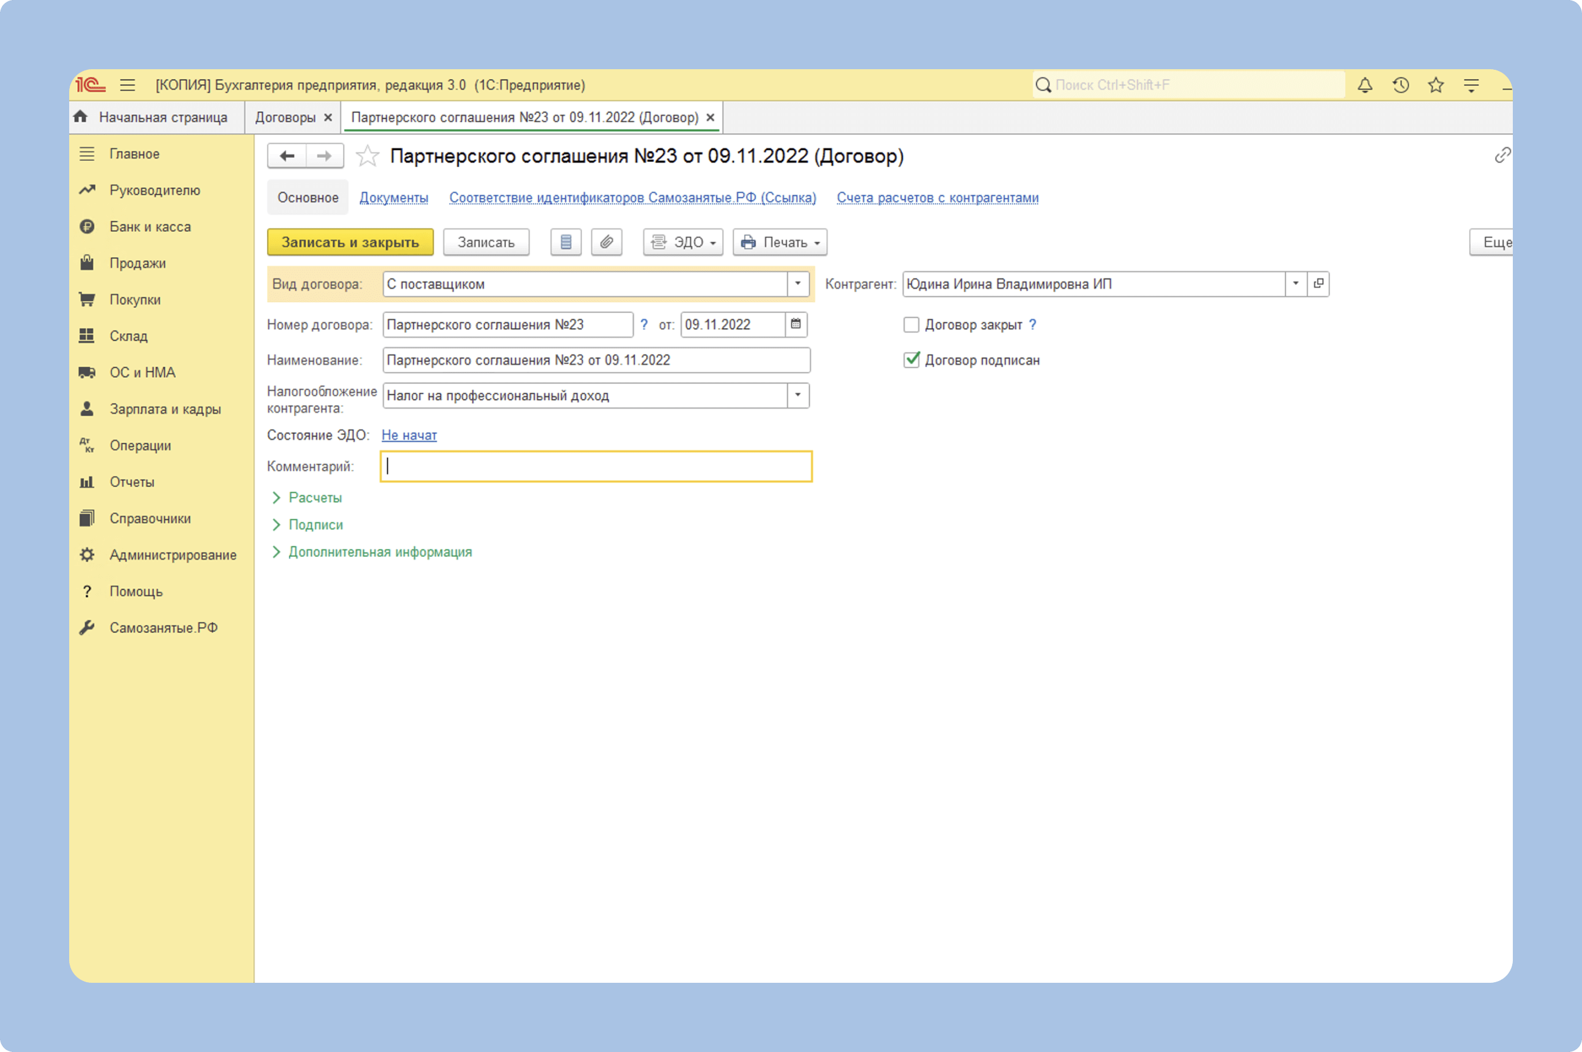This screenshot has height=1052, width=1582.
Task: Check the Договор закрыт checkbox
Action: [911, 325]
